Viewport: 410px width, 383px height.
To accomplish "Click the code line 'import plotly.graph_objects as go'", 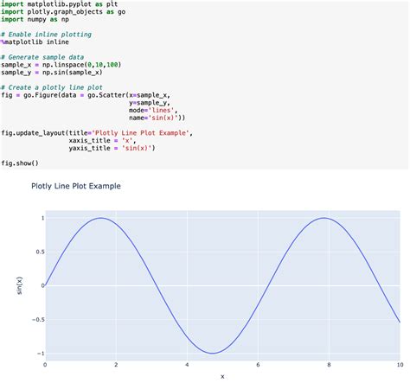I will tap(63, 12).
